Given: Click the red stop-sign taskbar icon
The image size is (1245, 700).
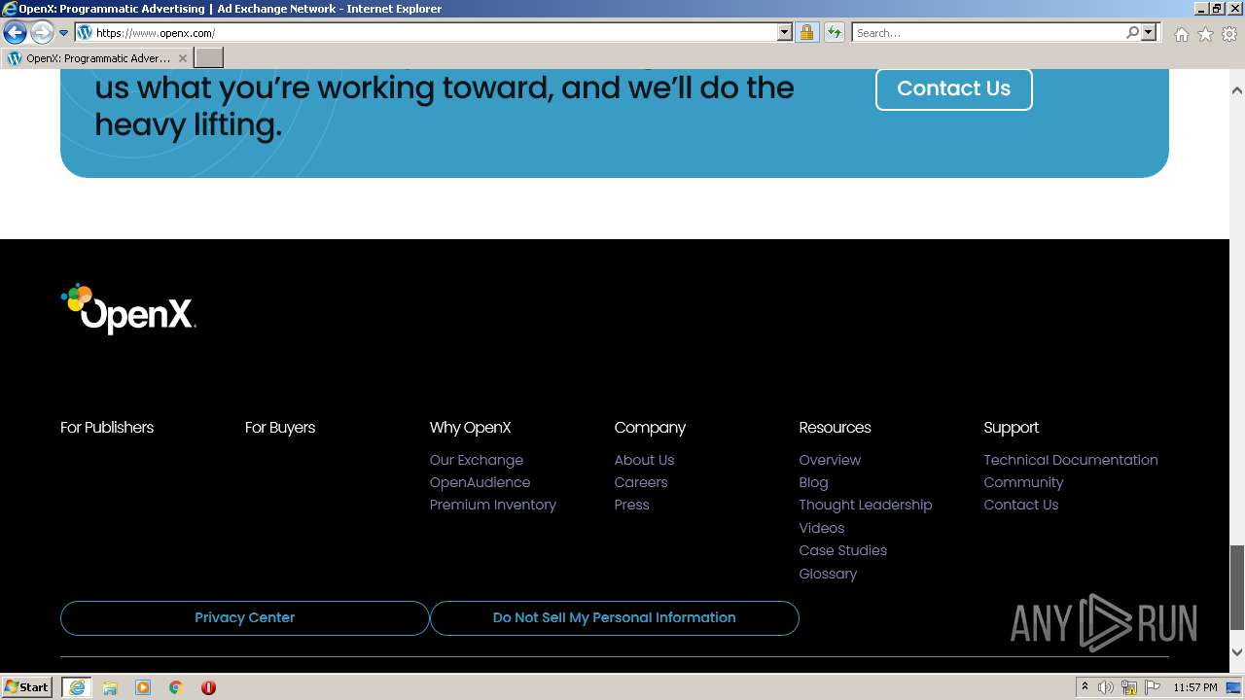Looking at the screenshot, I should click(x=208, y=687).
